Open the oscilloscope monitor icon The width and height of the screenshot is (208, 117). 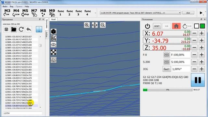coord(53,60)
